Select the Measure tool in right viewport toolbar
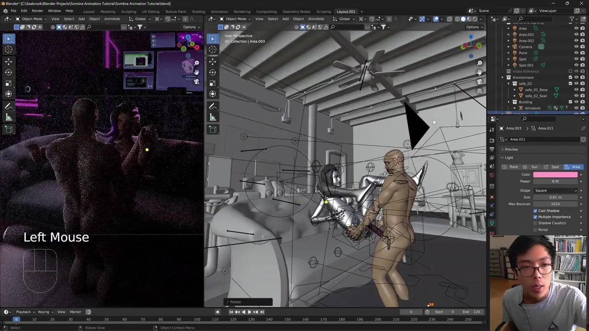Screen dimensions: 589x331 (x=213, y=117)
